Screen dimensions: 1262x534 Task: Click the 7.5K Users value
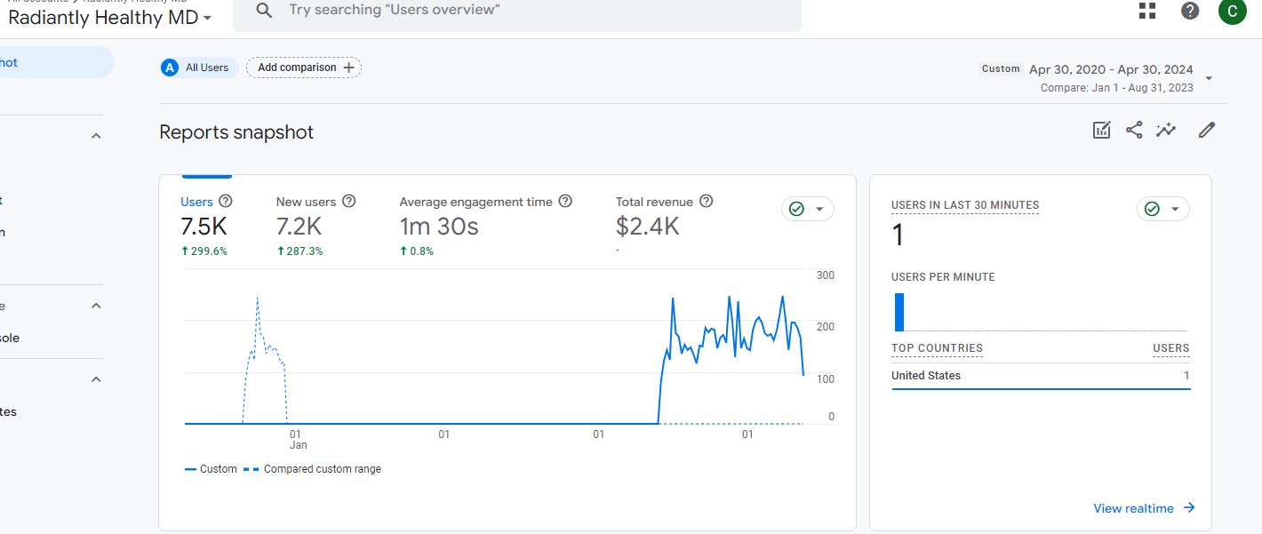pyautogui.click(x=204, y=227)
